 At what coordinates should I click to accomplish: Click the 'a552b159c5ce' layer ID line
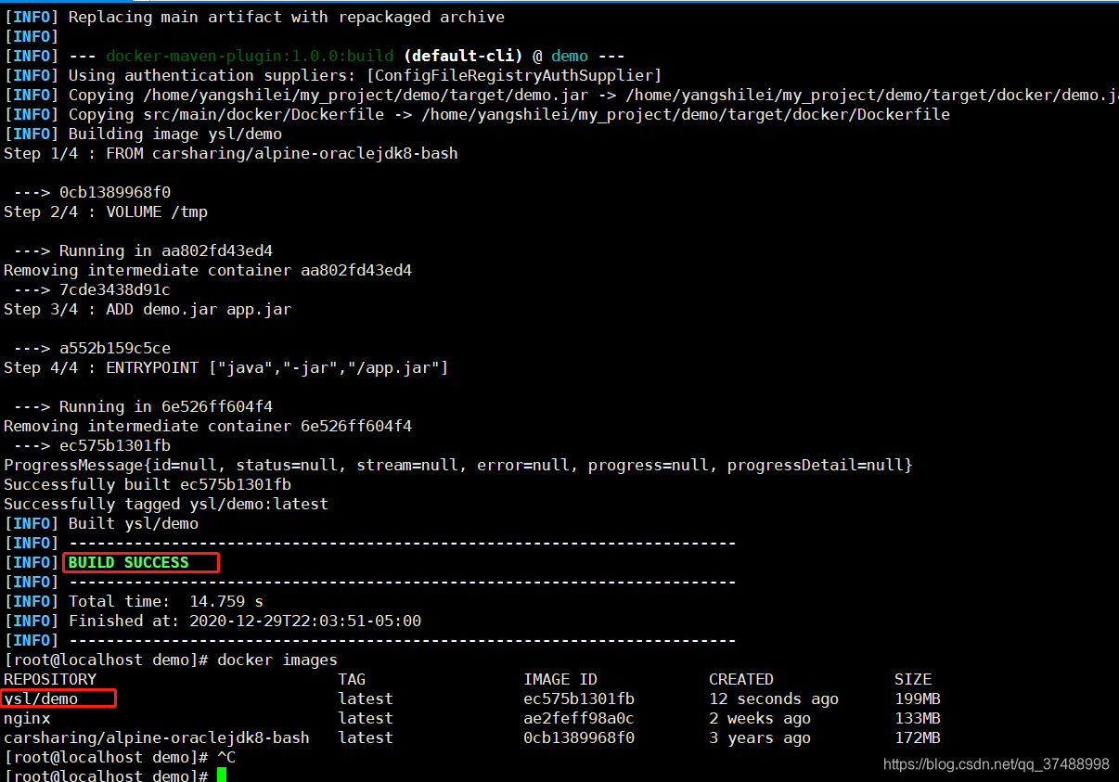tap(92, 348)
